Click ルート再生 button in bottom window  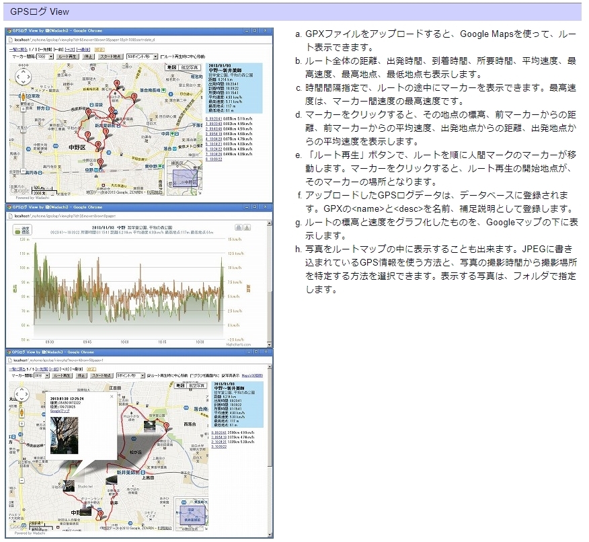point(62,375)
